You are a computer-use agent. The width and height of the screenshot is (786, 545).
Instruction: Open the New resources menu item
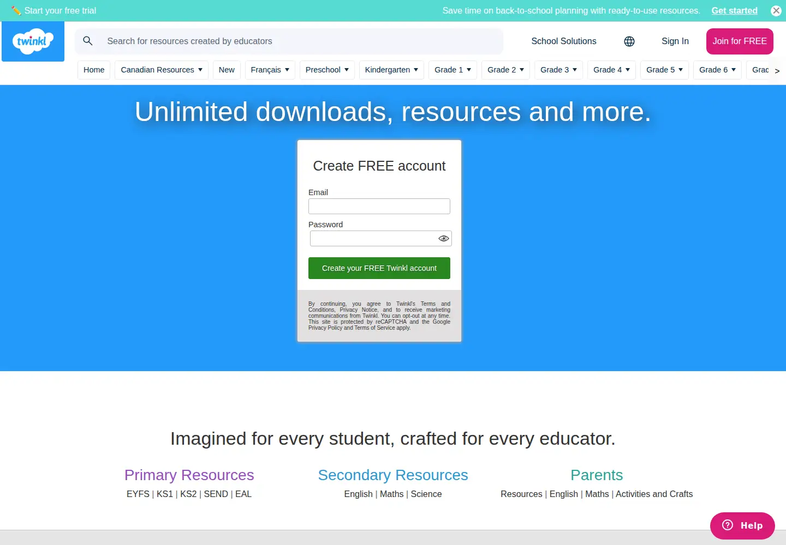227,70
